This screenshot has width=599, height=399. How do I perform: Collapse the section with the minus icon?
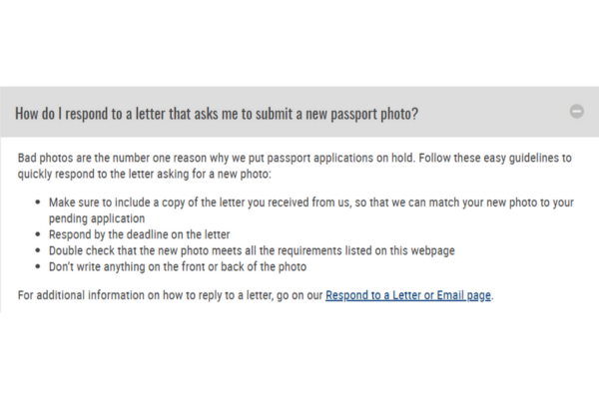pyautogui.click(x=576, y=112)
